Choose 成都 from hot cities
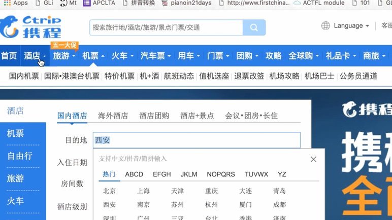392x220 pixels. coord(279,205)
